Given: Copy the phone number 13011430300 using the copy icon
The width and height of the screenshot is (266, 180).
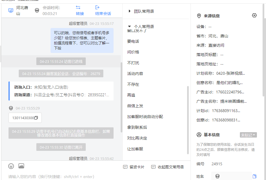Looking at the screenshot, I should coord(36,118).
